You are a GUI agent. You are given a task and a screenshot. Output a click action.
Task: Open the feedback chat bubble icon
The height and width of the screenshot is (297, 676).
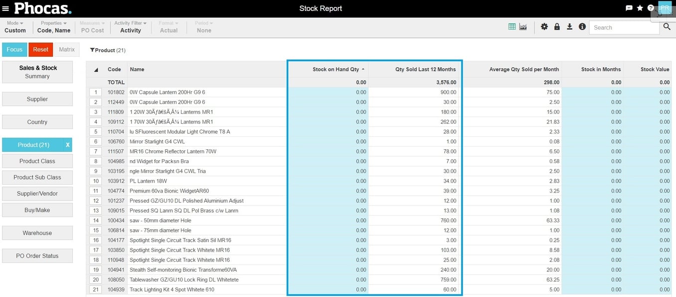[629, 8]
